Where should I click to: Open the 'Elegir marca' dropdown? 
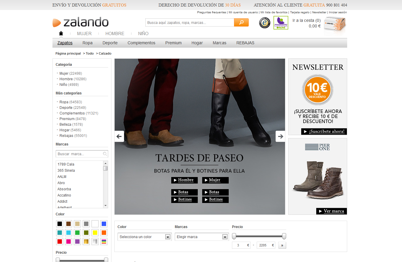202,237
